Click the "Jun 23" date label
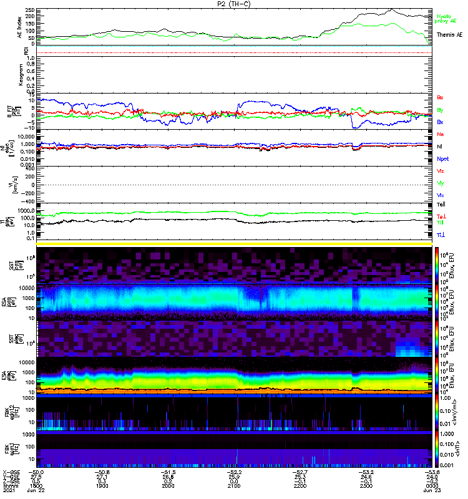The width and height of the screenshot is (468, 499). [x=432, y=490]
